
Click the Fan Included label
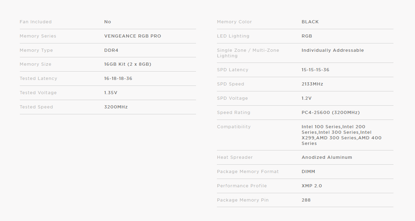(x=36, y=22)
